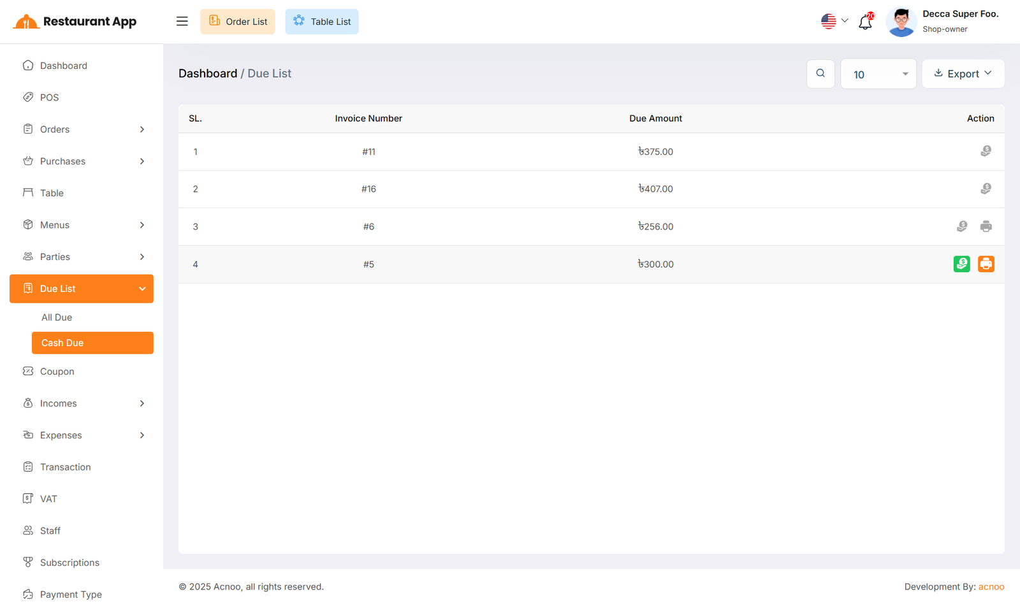Viewport: 1020px width, 604px height.
Task: Select All Due submenu item
Action: tap(57, 317)
